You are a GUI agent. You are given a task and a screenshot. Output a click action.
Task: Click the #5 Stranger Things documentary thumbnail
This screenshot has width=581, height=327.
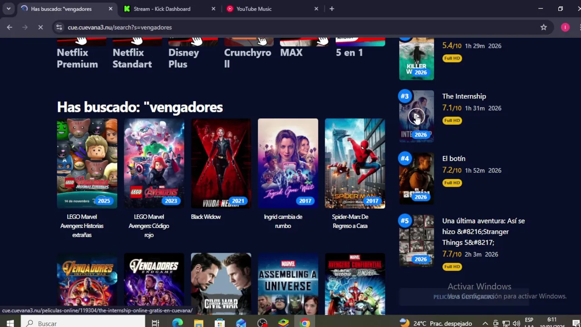pos(416,241)
